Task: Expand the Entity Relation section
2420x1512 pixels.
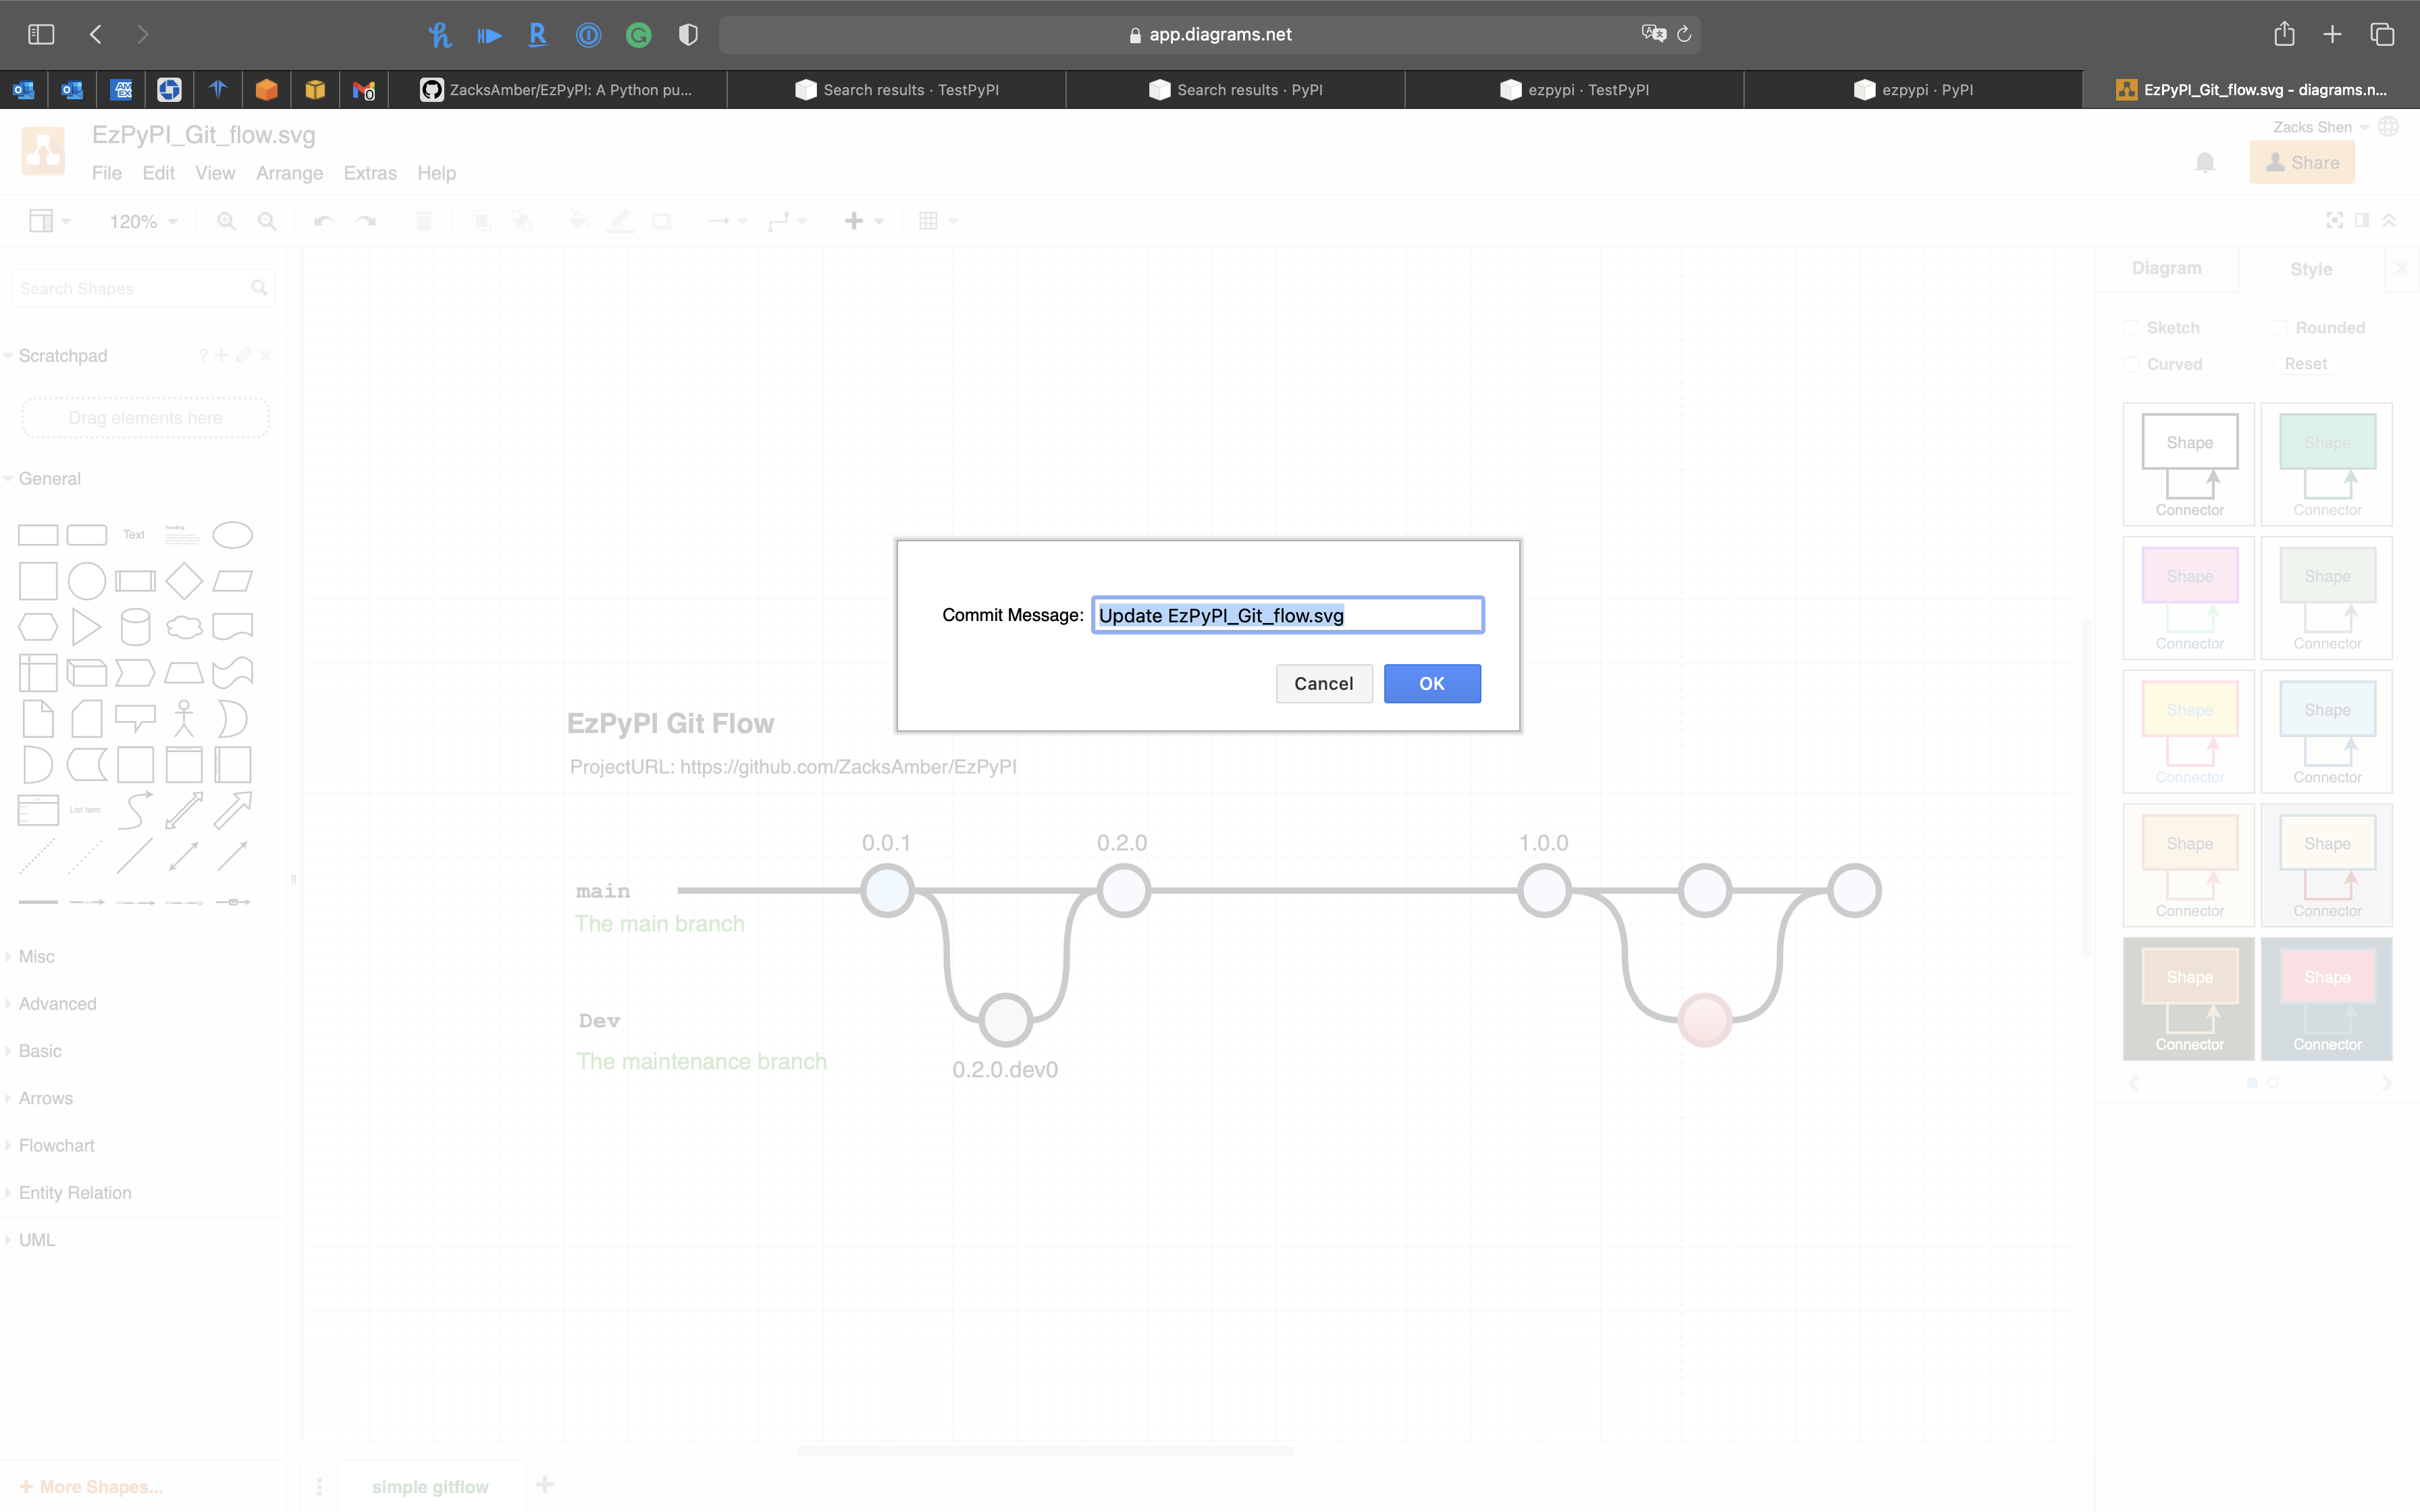Action: pos(75,1192)
